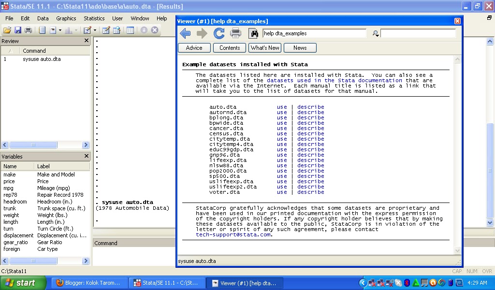Click the Break red X toolbar icon
The image size is (495, 290).
[154, 30]
